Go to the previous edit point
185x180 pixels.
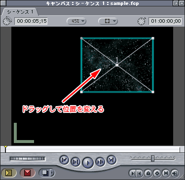64,160
